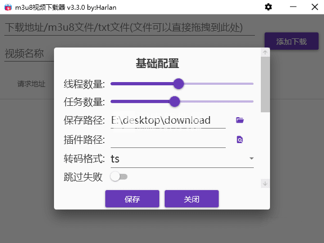Click the 视频名称 input field
The image size is (324, 243).
click(x=29, y=53)
